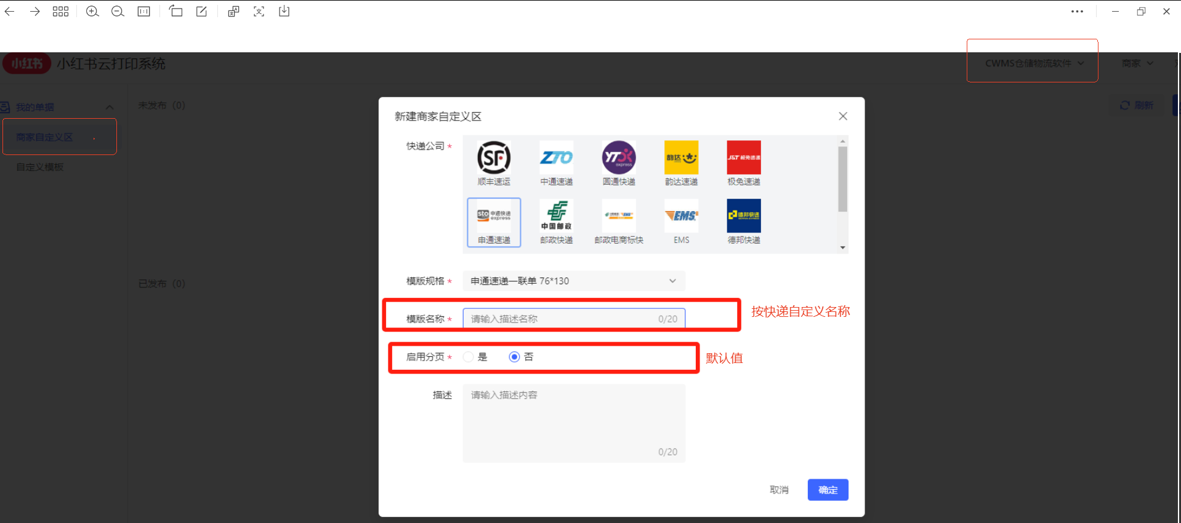Image resolution: width=1181 pixels, height=523 pixels.
Task: Click the courier list scroll-down arrow
Action: point(842,247)
